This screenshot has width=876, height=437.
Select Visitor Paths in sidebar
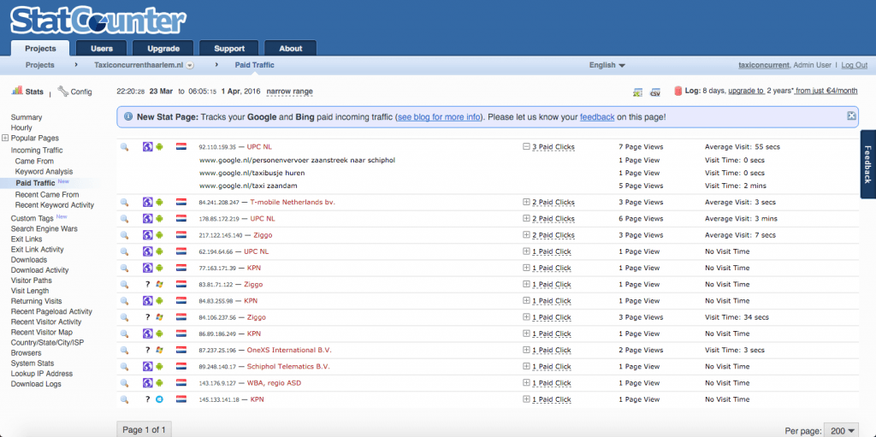tap(32, 281)
